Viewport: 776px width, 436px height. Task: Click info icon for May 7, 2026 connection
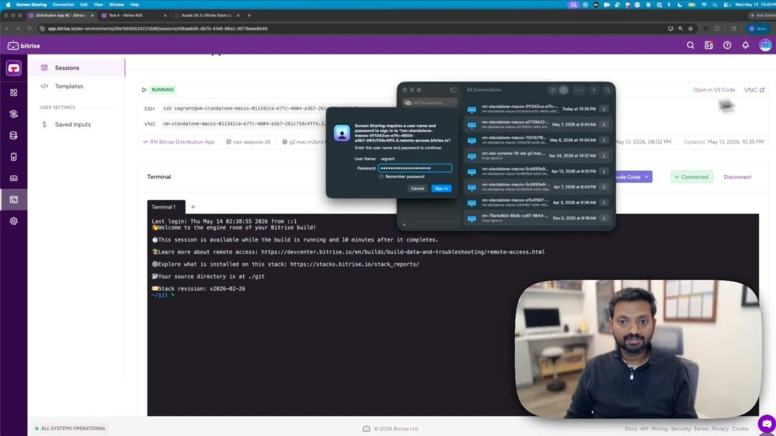[604, 124]
